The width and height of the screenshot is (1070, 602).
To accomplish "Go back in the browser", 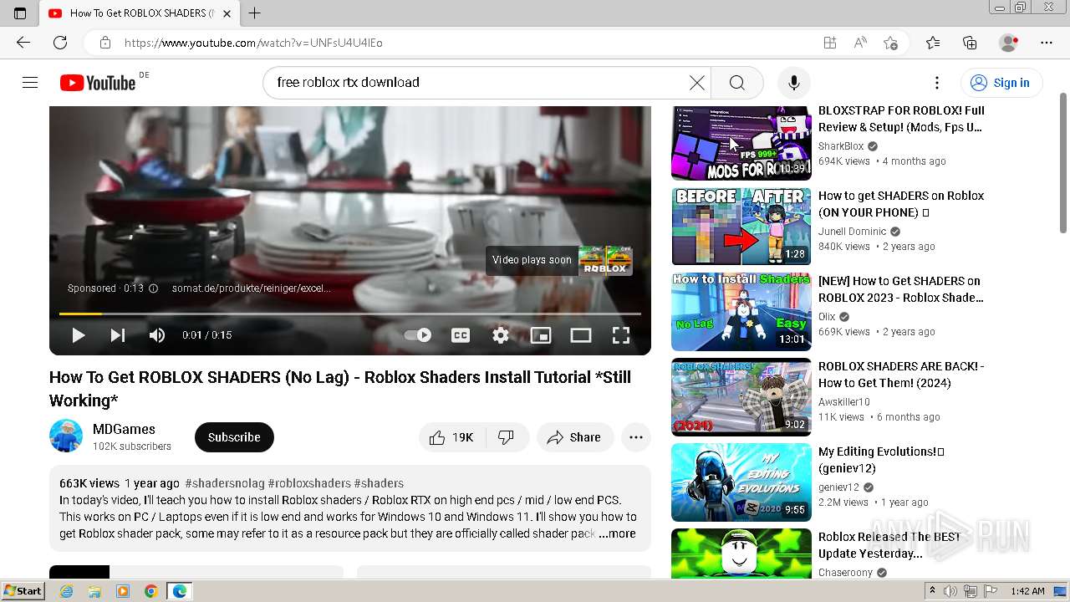I will (23, 43).
